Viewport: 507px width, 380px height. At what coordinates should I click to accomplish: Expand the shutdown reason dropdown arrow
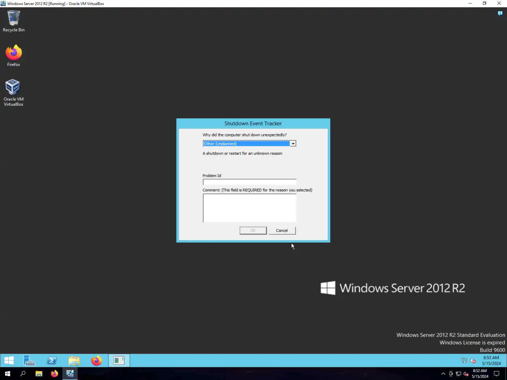point(293,144)
